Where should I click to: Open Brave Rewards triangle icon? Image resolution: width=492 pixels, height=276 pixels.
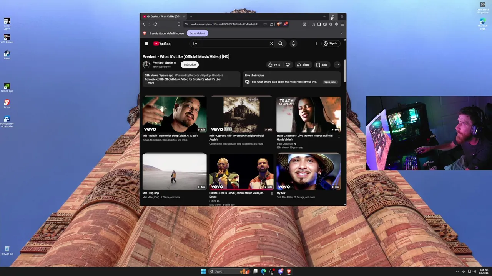[x=285, y=24]
